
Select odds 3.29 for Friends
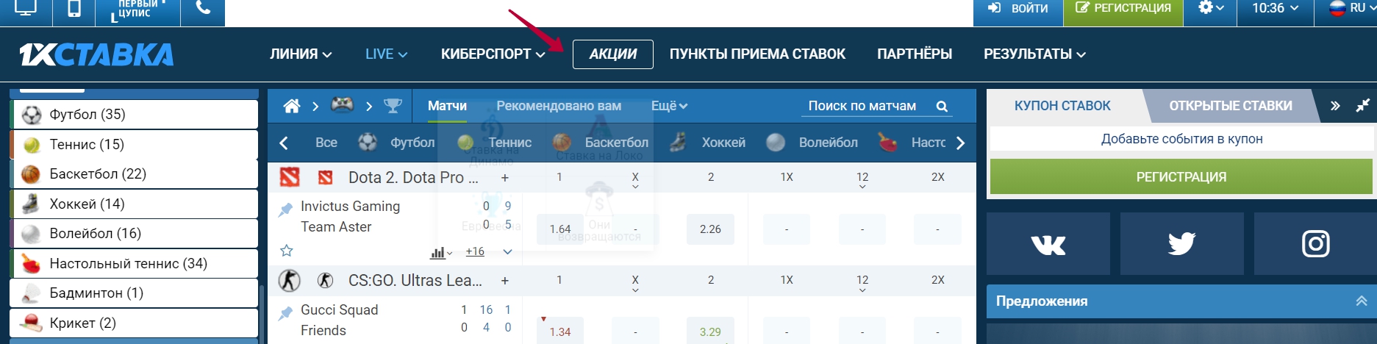(710, 331)
